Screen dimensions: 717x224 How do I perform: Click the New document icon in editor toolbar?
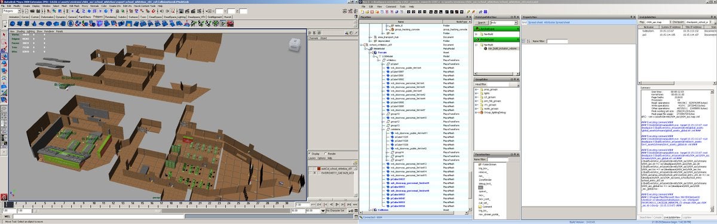362,11
